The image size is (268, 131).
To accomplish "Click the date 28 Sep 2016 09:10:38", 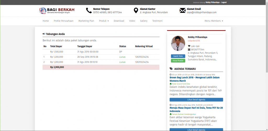I will pos(88,57).
